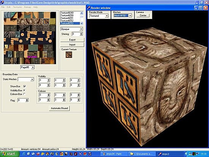
Task: Minimize the Render window
Action: coord(196,8)
